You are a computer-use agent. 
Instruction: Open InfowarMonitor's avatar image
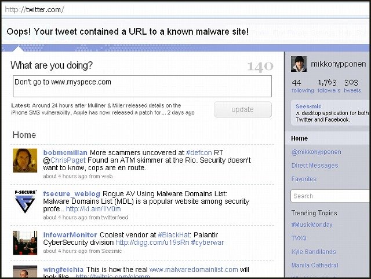[25, 243]
